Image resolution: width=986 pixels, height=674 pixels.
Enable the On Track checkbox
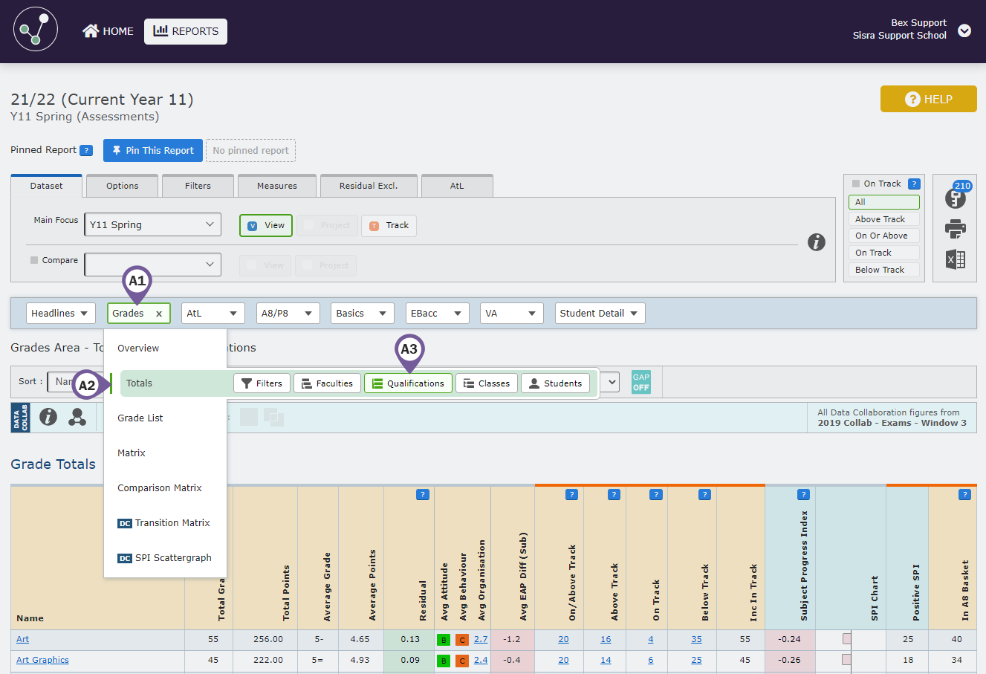click(x=856, y=183)
